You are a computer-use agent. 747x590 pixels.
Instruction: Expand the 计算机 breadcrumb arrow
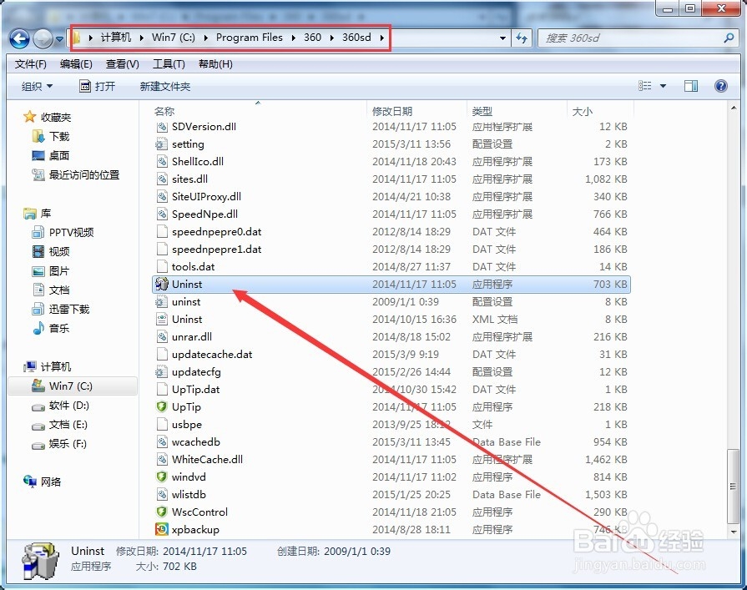(x=142, y=38)
